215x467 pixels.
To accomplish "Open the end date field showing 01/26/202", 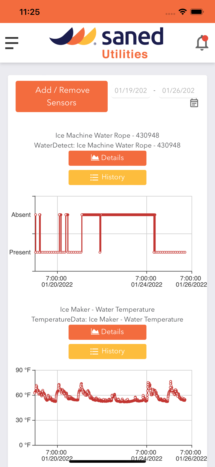I will pyautogui.click(x=178, y=91).
